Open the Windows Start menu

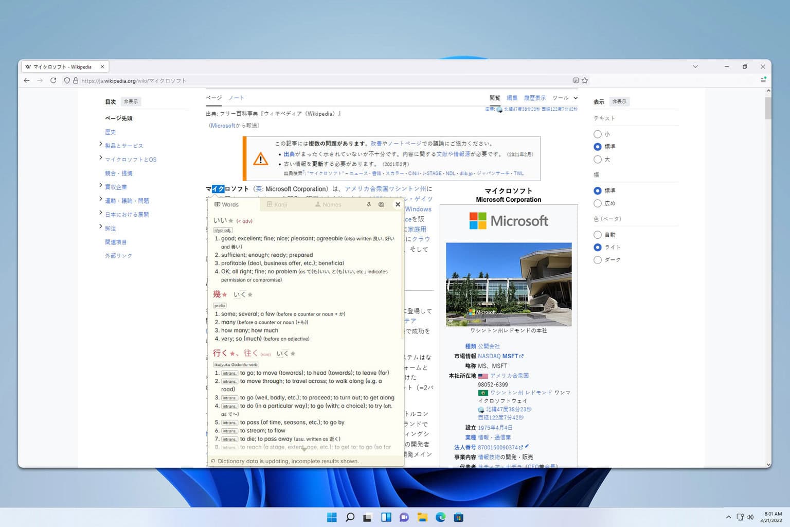(332, 517)
